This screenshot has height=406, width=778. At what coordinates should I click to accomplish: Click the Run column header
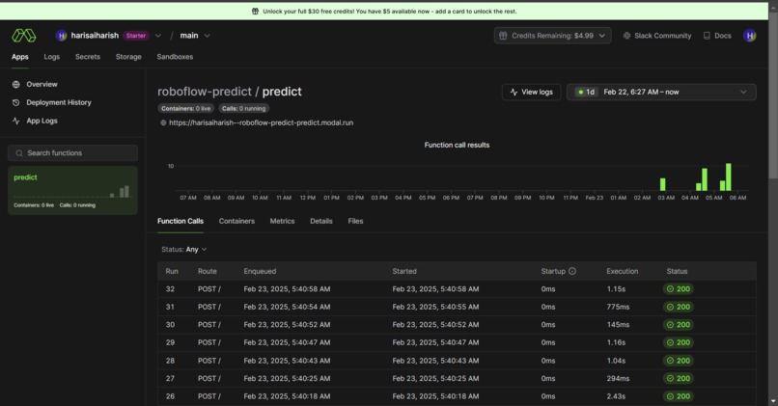point(172,271)
